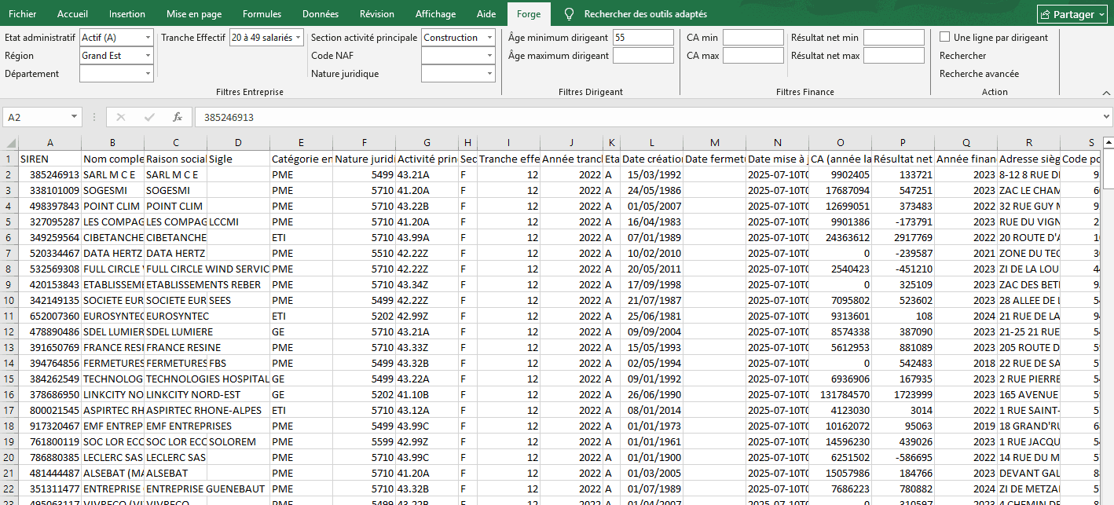Click the Insert Function fx icon
1114x505 pixels.
click(x=178, y=117)
